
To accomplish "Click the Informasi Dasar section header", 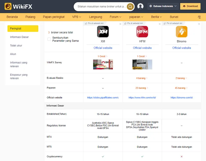I will click(55, 106).
